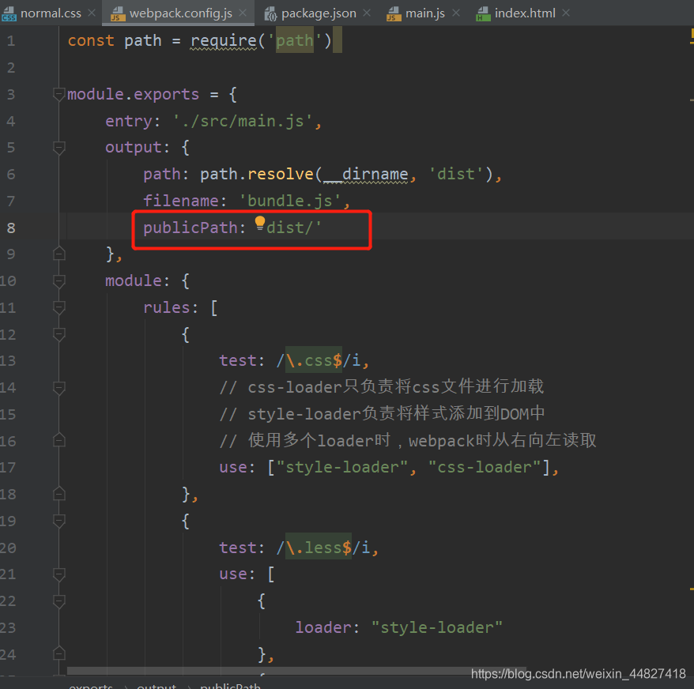
Task: Collapse the module.exports block on line 3
Action: coord(58,94)
